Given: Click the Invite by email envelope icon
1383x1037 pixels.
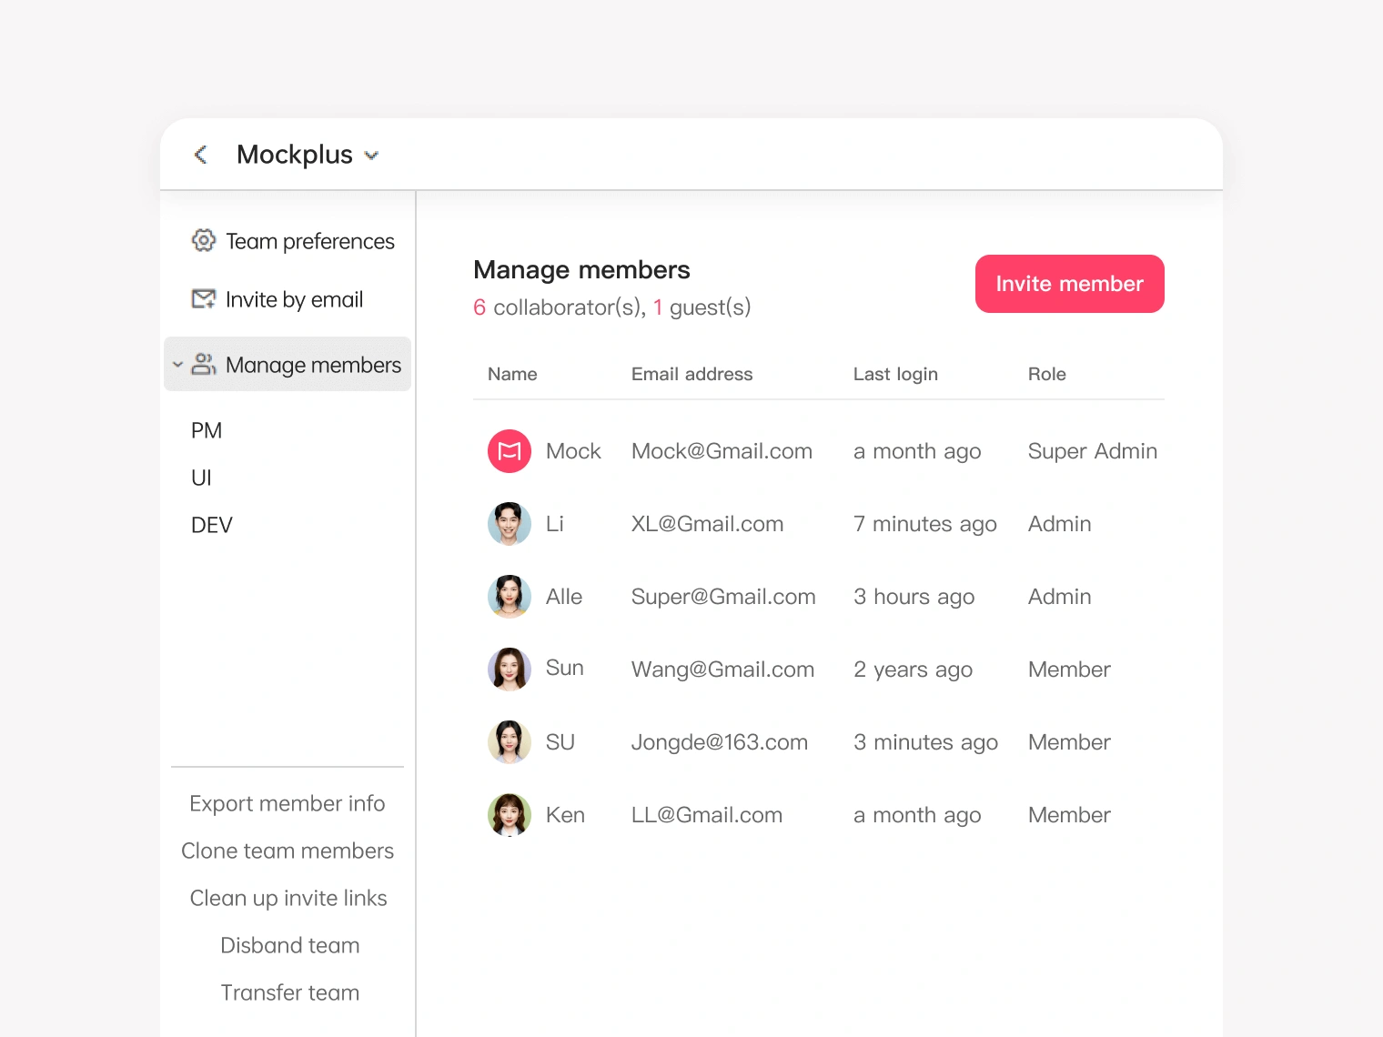Looking at the screenshot, I should pos(204,299).
